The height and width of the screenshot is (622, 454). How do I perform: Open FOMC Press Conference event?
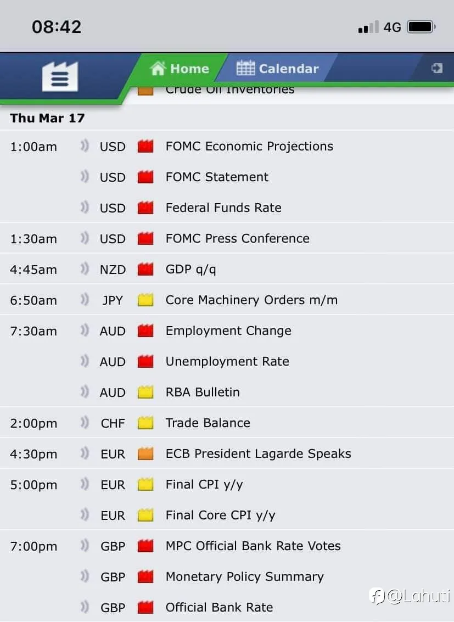coord(238,238)
